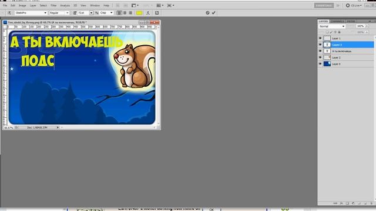Hide Layer 3 using eye icon
The image size is (376, 211).
click(x=320, y=45)
